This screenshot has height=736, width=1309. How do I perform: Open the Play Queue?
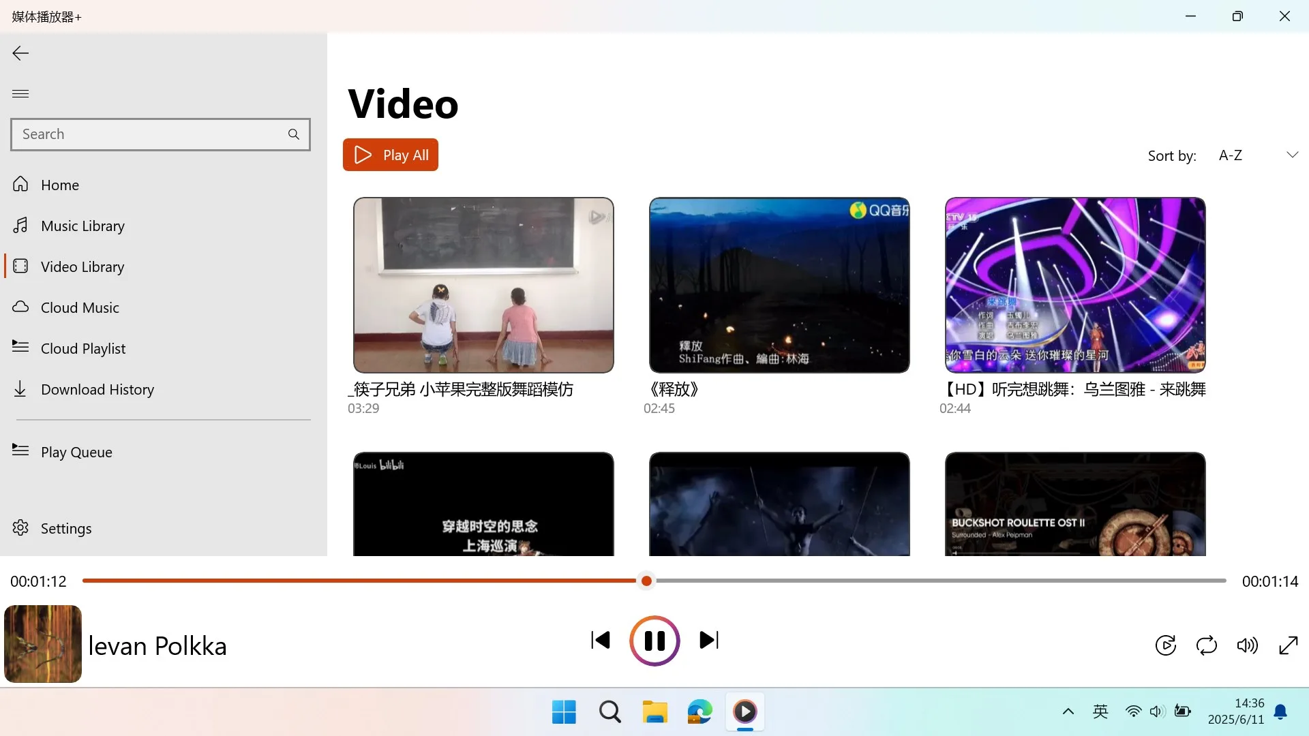(164, 452)
